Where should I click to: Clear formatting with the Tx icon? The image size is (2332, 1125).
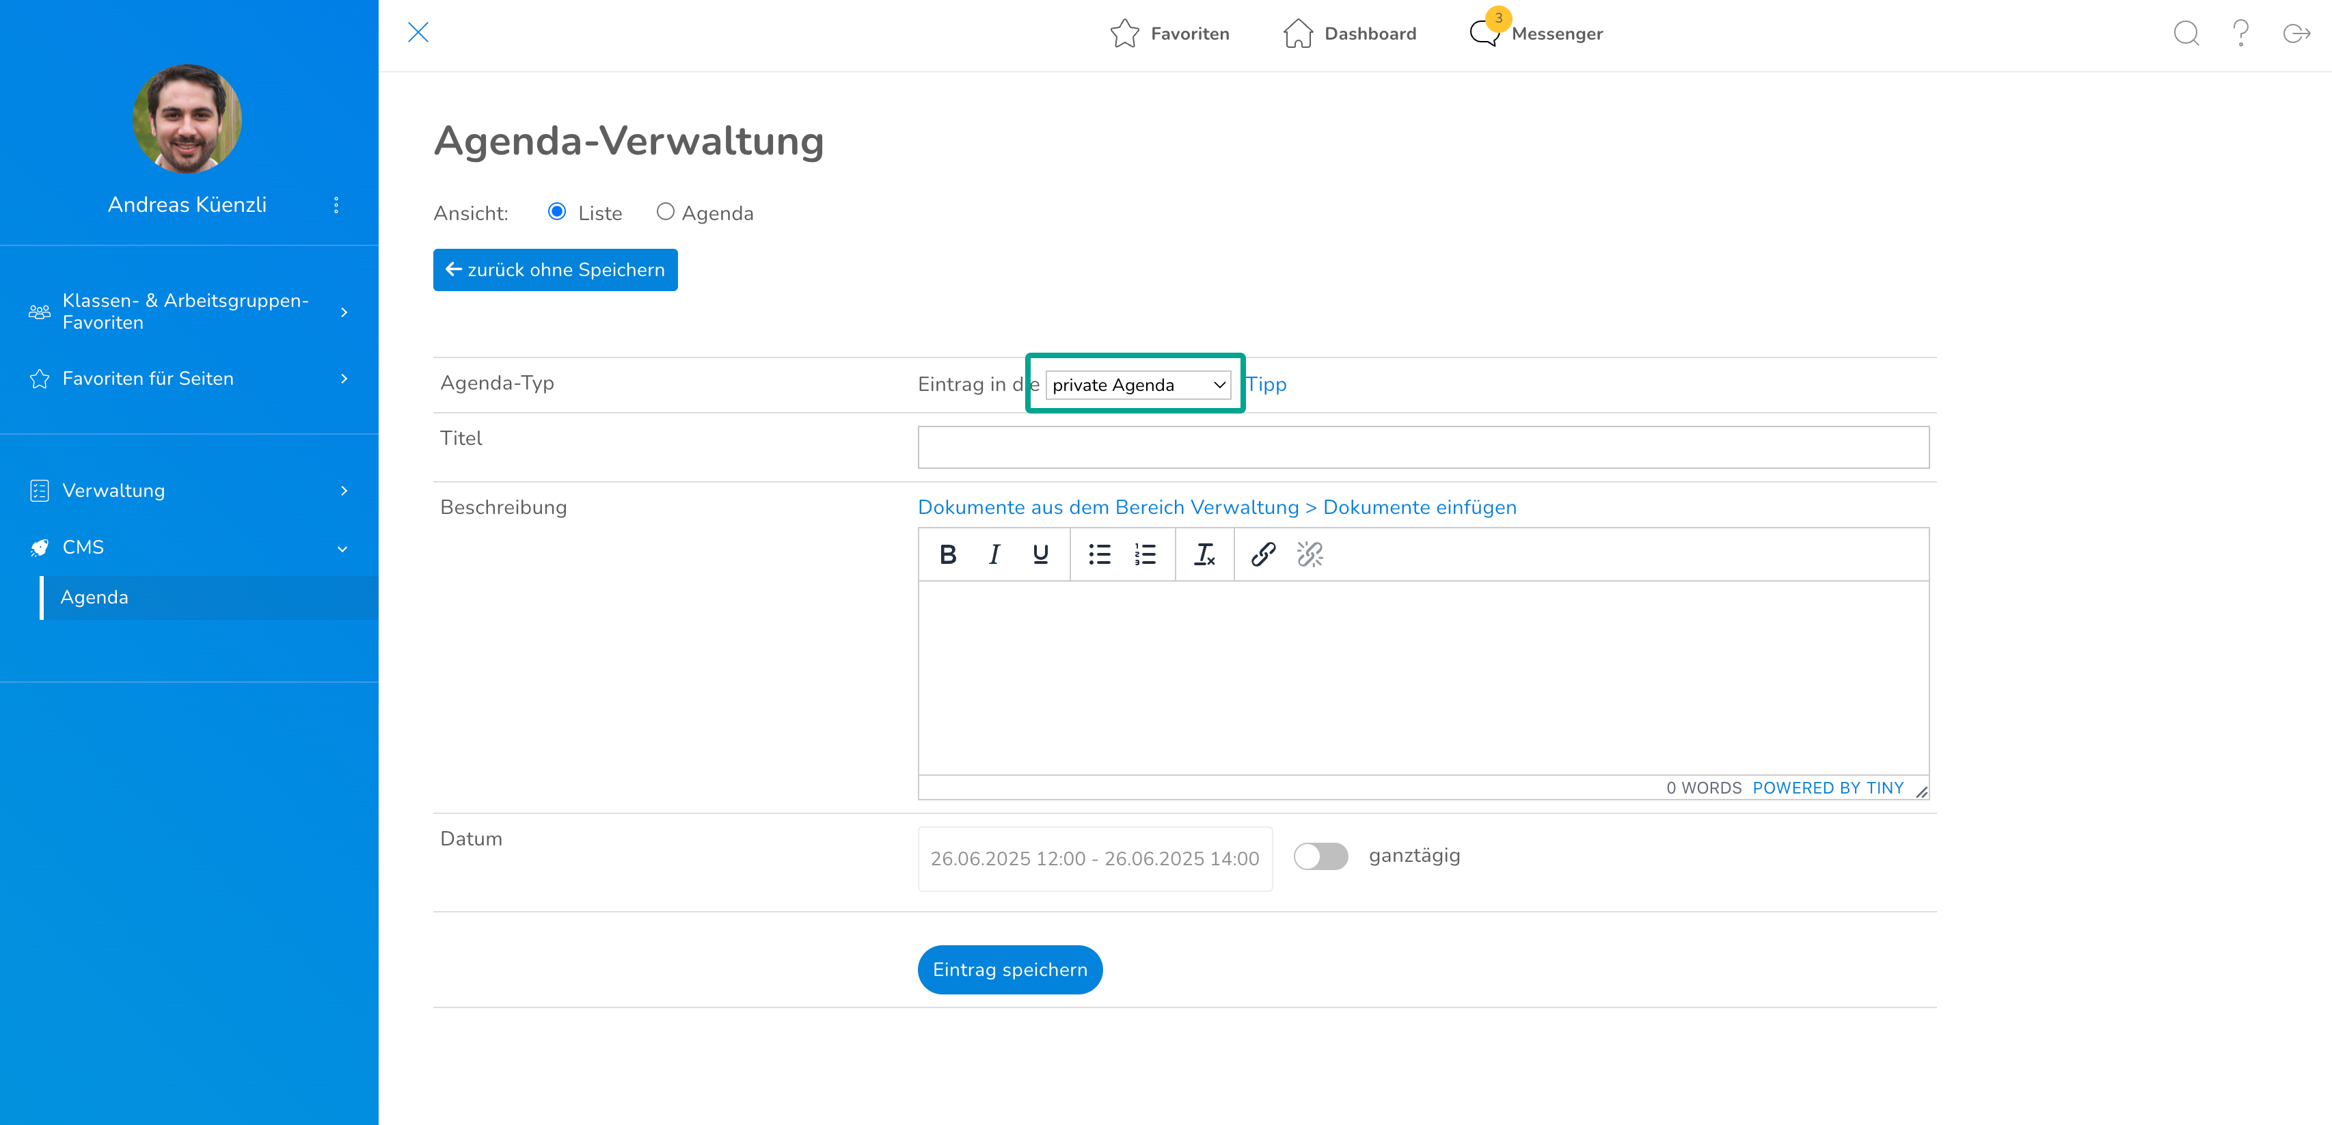1204,554
